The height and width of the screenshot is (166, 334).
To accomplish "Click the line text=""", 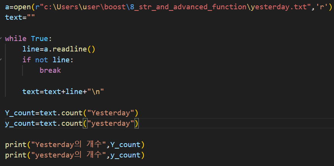I will pyautogui.click(x=20, y=17).
